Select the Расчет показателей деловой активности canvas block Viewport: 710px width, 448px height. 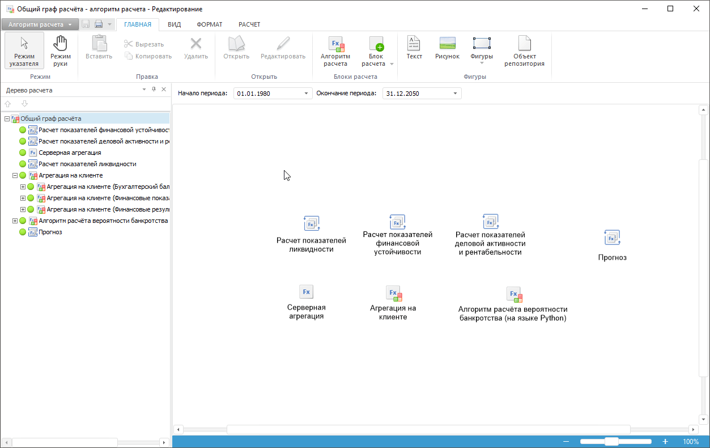490,235
